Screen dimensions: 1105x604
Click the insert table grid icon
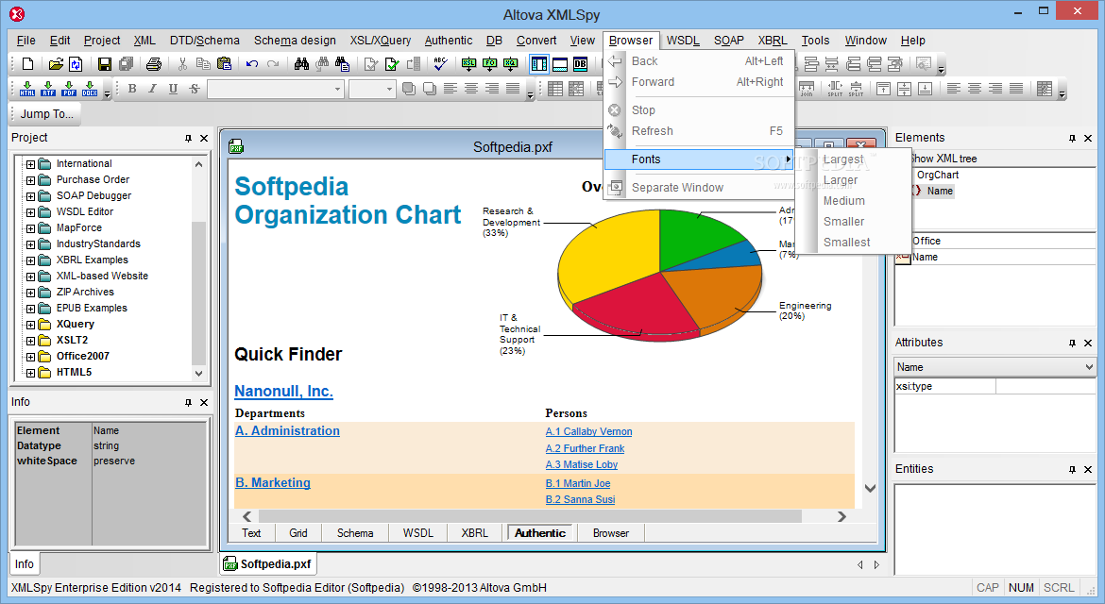point(555,88)
